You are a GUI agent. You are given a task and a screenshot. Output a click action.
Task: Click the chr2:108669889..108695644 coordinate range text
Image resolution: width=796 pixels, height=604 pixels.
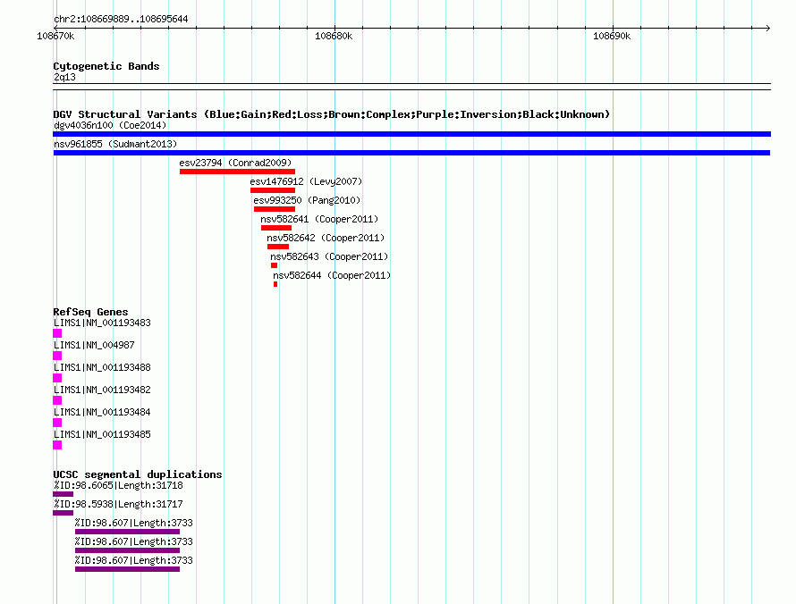click(121, 19)
